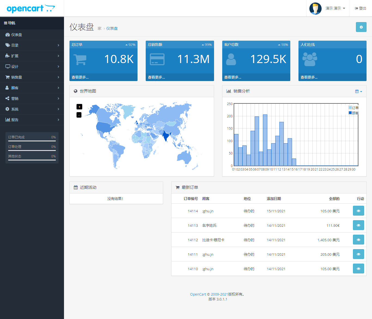This screenshot has width=372, height=319.
Task: Open the 报告 menu in the sidebar
Action: coord(14,120)
